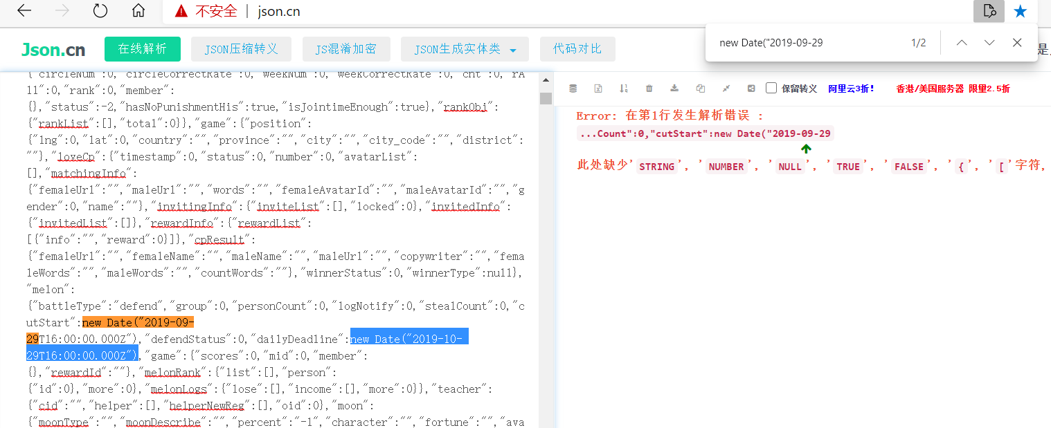Click the 'NULL' token in error hint

(x=789, y=167)
